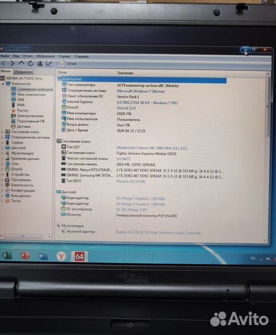This screenshot has width=276, height=335.
Task: Select the highlighted Компьютер header row
Action: 141,79
